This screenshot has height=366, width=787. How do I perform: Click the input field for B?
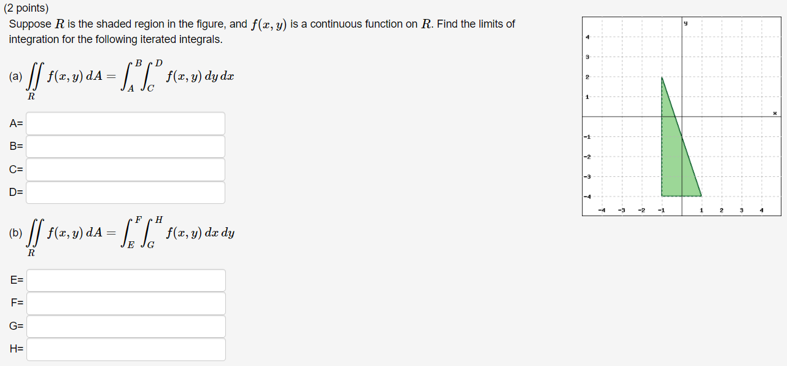point(125,146)
